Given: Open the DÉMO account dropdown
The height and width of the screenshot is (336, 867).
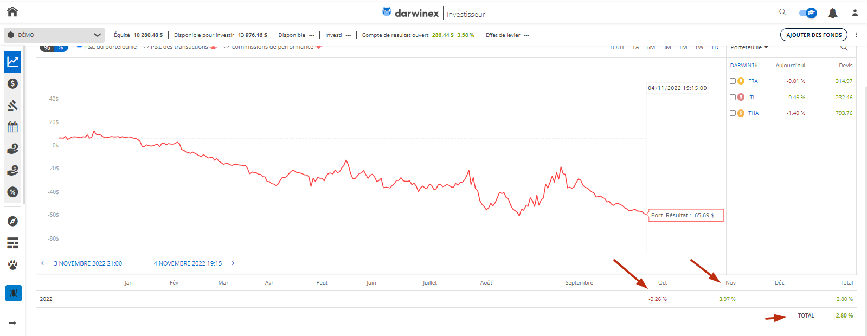Looking at the screenshot, I should pyautogui.click(x=54, y=35).
